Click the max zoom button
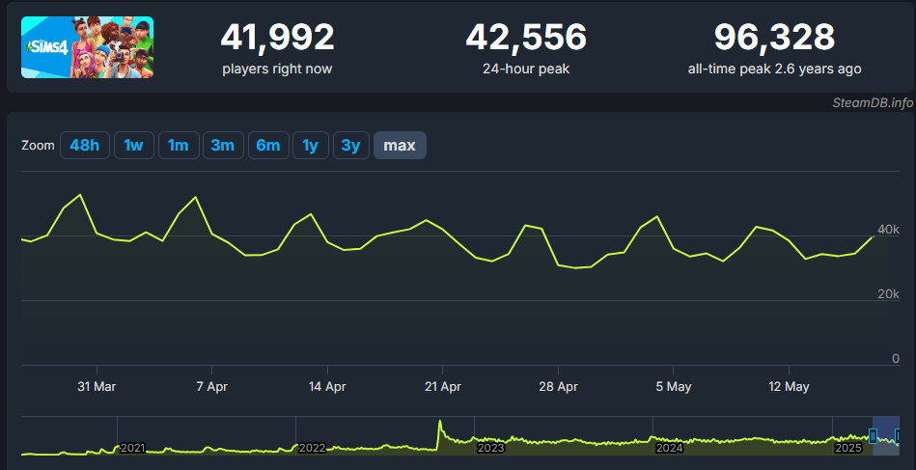The image size is (916, 470). (x=400, y=145)
